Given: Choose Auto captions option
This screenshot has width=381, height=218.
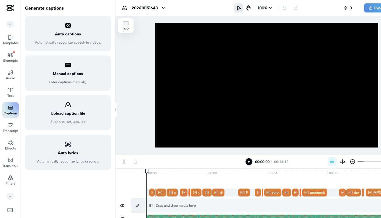Looking at the screenshot, I should click(68, 33).
